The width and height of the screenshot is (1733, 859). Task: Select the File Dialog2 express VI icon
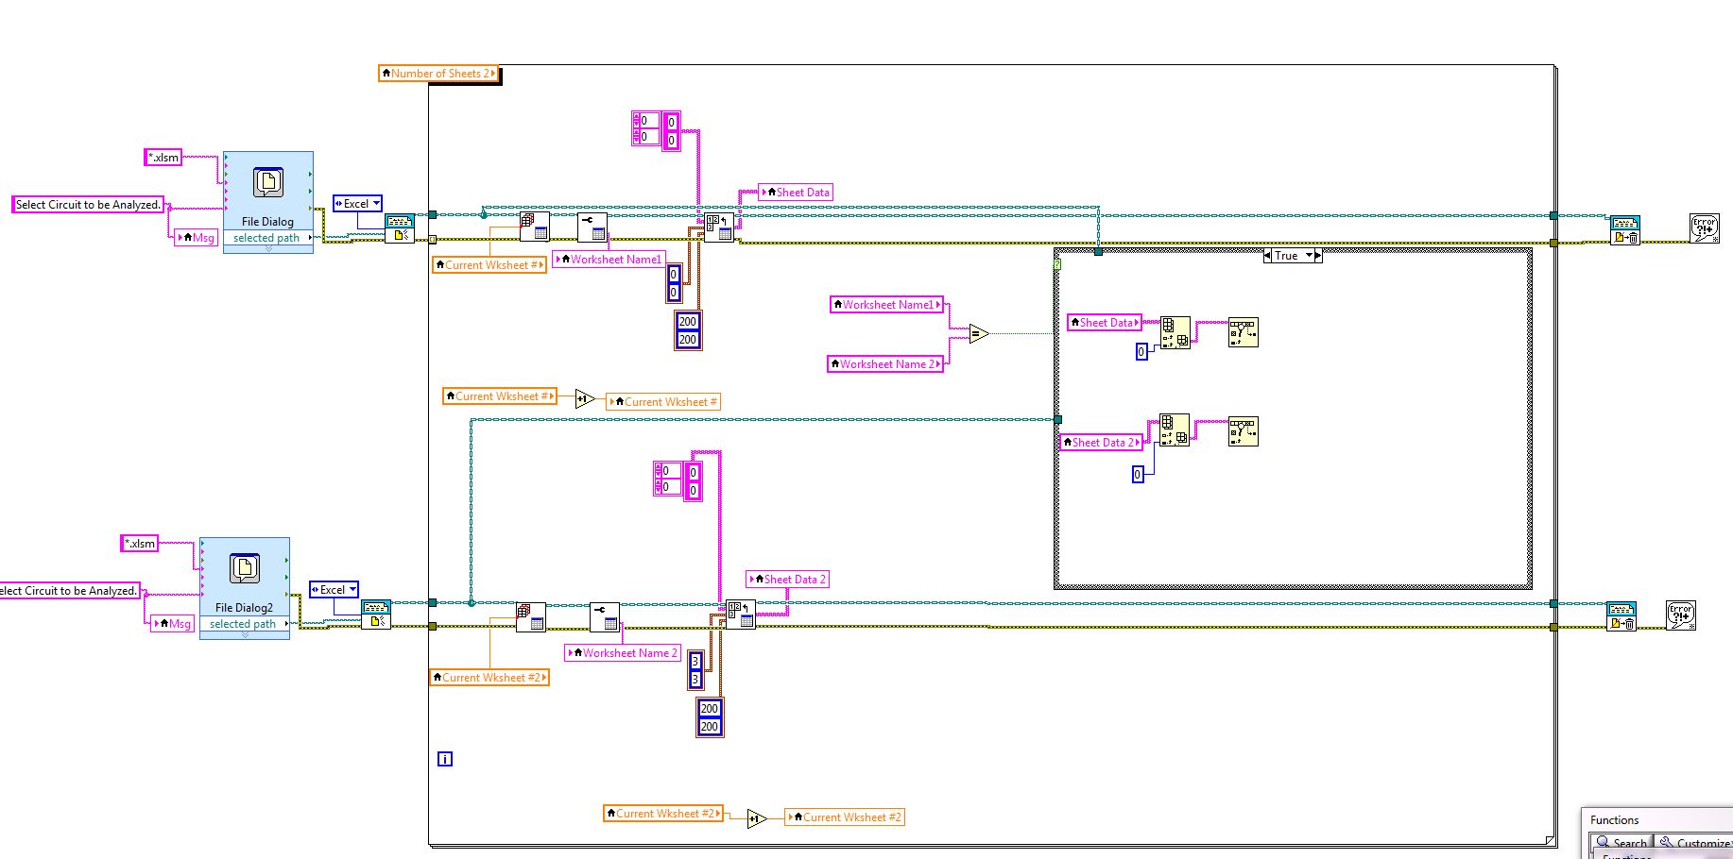point(245,568)
